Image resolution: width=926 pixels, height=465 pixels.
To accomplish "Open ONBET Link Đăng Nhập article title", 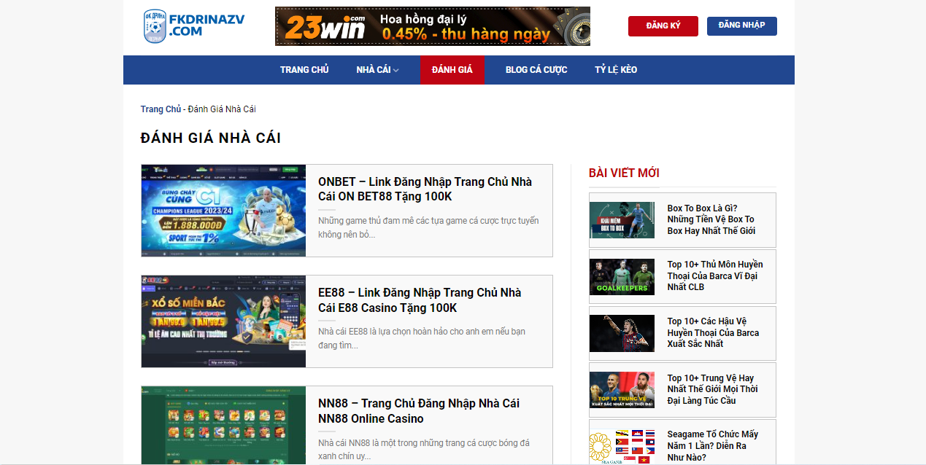I will coord(425,189).
